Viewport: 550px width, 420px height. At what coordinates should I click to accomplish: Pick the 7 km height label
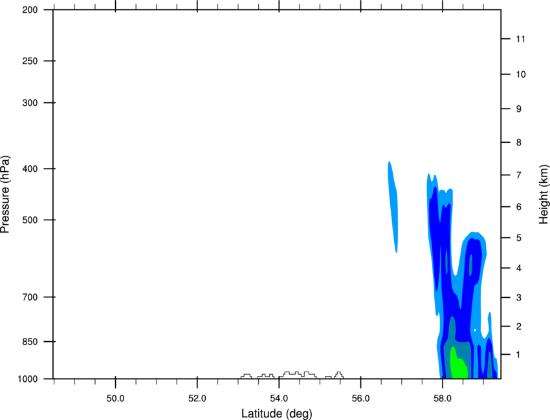coord(519,175)
